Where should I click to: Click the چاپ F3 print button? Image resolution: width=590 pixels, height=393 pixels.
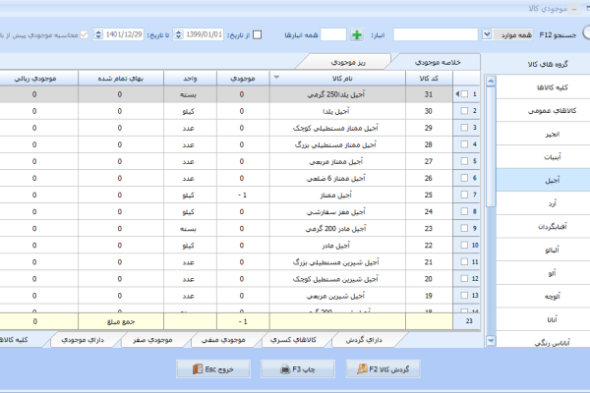[x=298, y=369]
